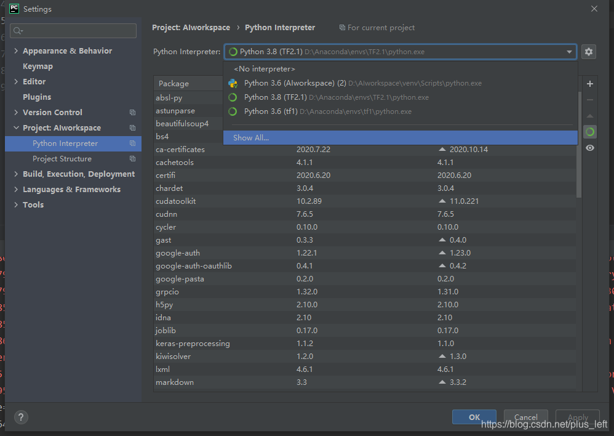Viewport: 614px width, 436px height.
Task: Collapse Project: AIworkspace section
Action: pyautogui.click(x=16, y=128)
